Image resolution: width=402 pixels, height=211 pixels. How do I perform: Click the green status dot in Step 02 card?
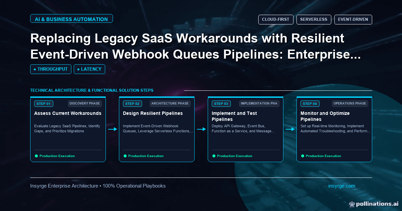pos(125,156)
